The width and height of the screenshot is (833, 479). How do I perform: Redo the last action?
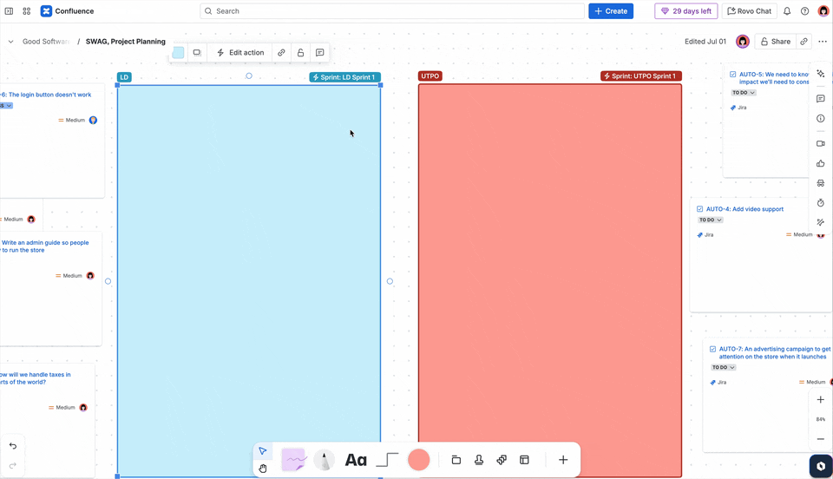pyautogui.click(x=13, y=466)
